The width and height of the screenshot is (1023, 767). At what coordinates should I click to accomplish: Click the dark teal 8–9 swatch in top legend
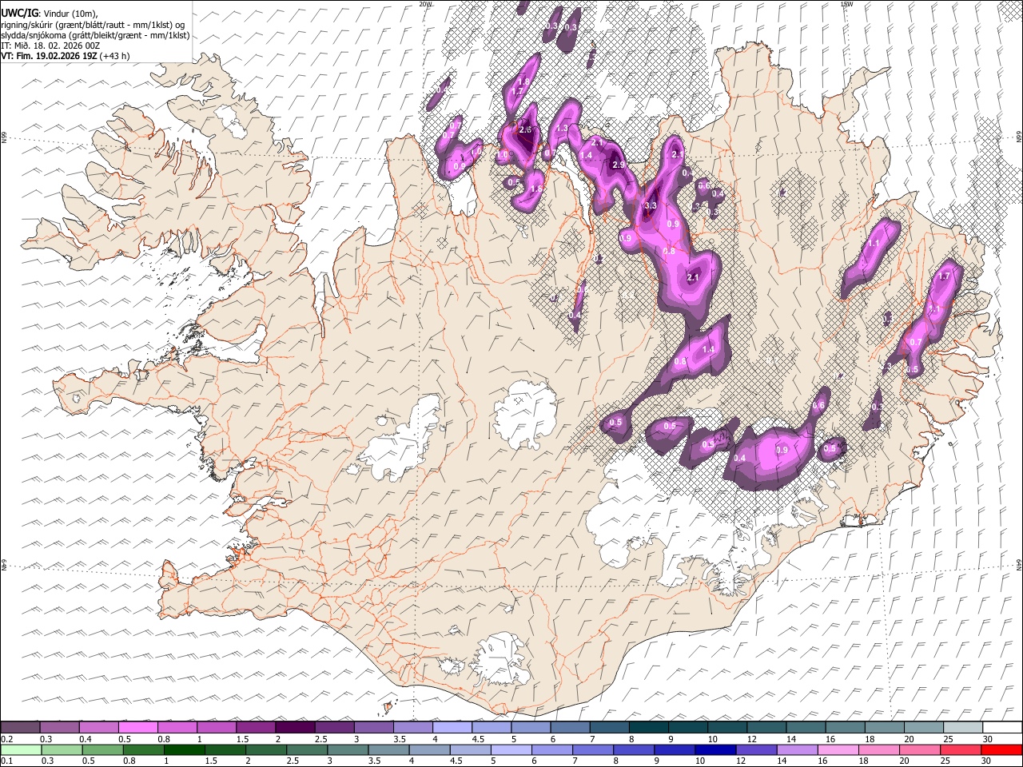pyautogui.click(x=648, y=728)
